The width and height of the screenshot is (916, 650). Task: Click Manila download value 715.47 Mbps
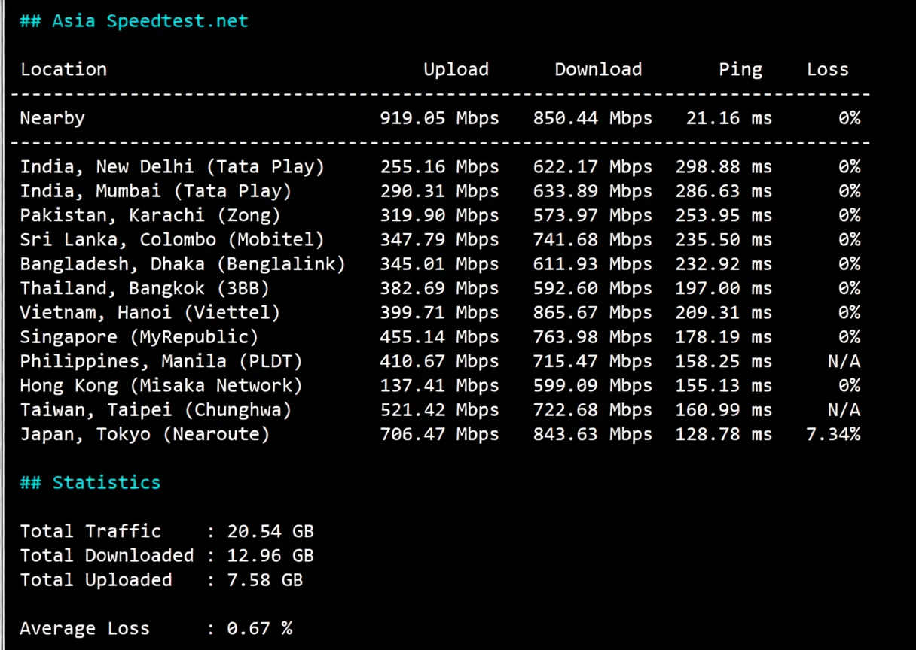592,362
